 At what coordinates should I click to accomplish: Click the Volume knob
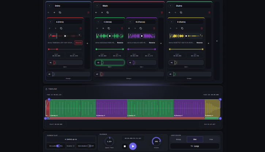[156, 141]
